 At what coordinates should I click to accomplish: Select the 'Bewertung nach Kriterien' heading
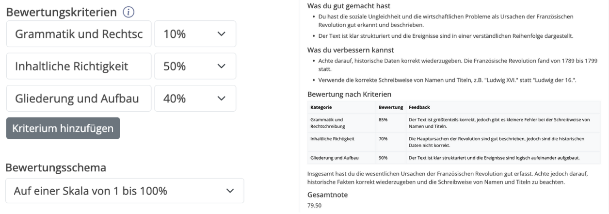coord(350,94)
